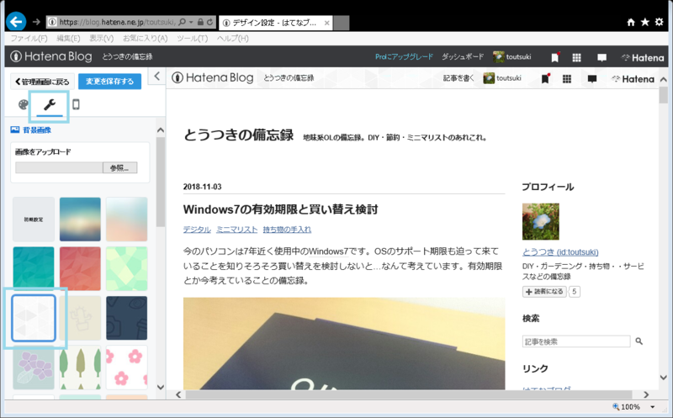
Task: Click the Hatena logo in top header
Action: pyautogui.click(x=643, y=57)
